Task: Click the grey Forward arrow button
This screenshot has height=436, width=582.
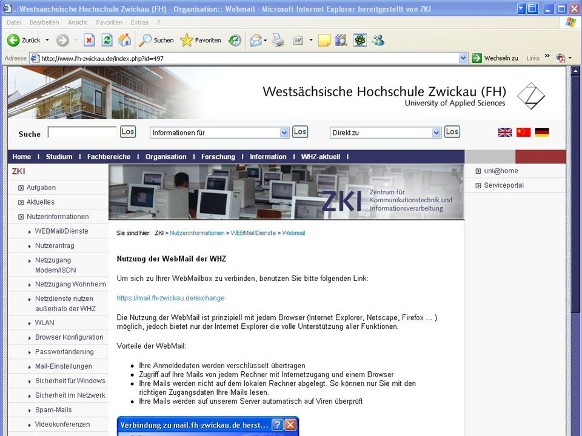Action: click(62, 40)
